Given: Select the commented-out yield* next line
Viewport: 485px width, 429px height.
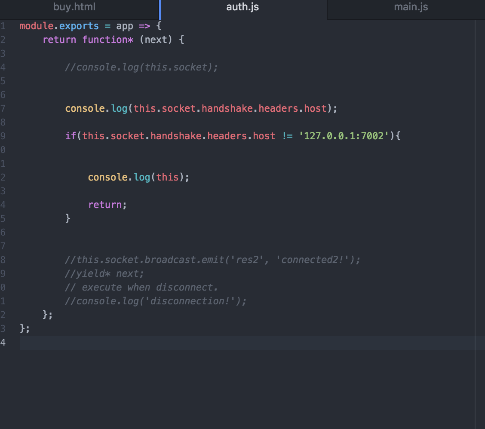Looking at the screenshot, I should click(x=103, y=273).
